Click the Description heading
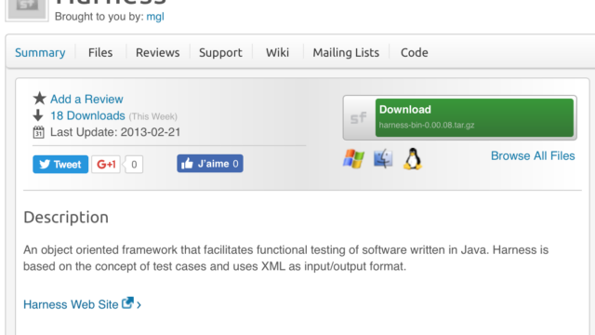595x335 pixels. [66, 217]
